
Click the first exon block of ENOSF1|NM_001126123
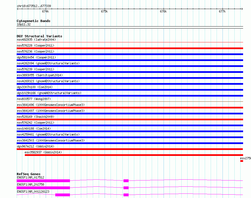tap(63, 195)
